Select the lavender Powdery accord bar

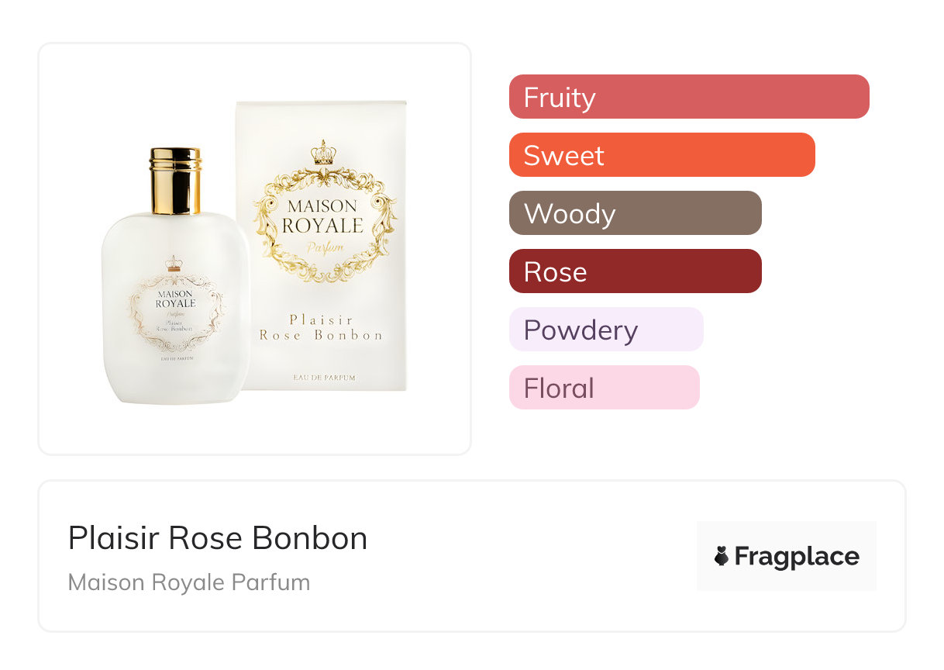pyautogui.click(x=606, y=330)
